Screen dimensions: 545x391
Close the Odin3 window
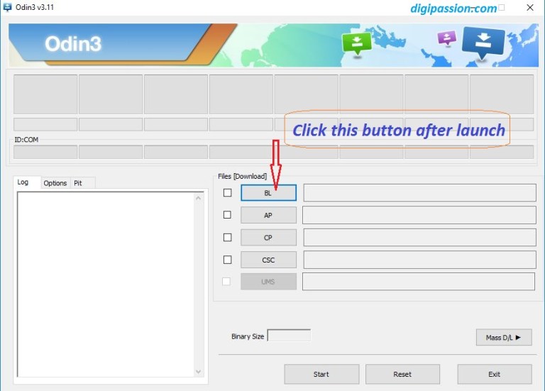(x=529, y=8)
